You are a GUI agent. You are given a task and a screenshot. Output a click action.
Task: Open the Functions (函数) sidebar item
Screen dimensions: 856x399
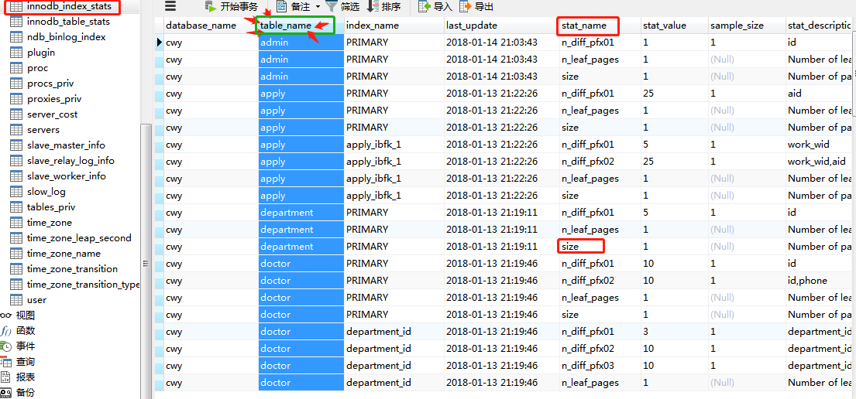(19, 330)
